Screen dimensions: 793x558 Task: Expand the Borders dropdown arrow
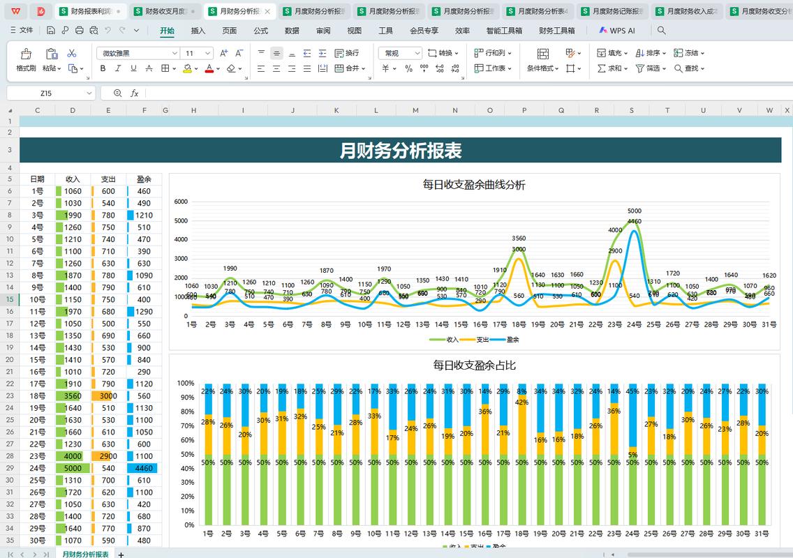tap(174, 68)
